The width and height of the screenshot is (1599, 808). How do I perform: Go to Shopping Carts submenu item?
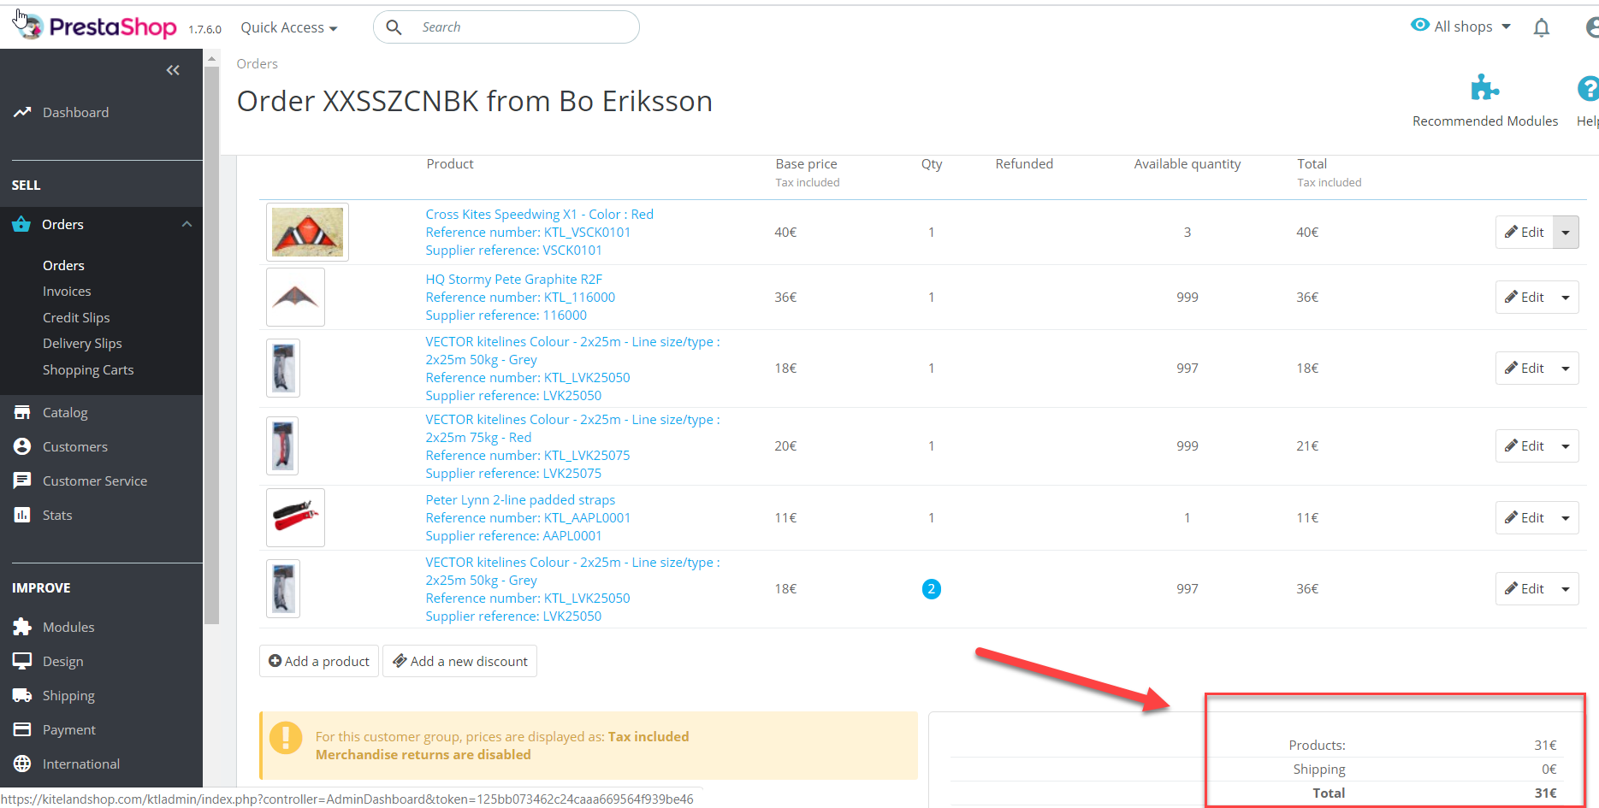coord(88,370)
